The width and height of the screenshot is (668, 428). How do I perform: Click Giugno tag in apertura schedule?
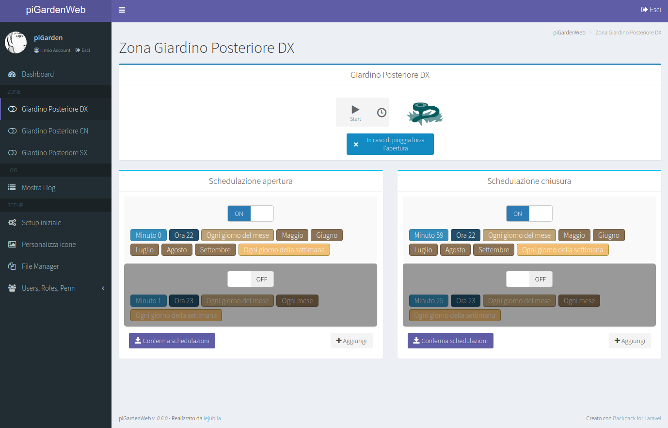pyautogui.click(x=327, y=235)
